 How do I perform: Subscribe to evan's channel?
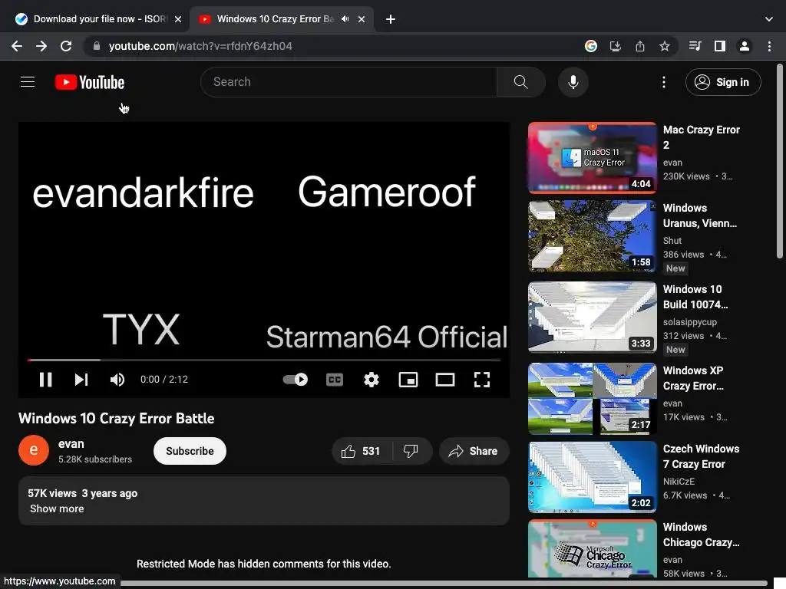190,451
